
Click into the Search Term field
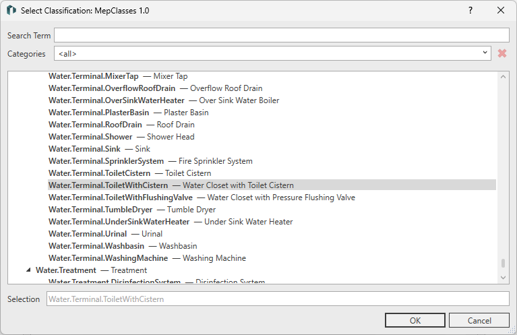point(282,35)
